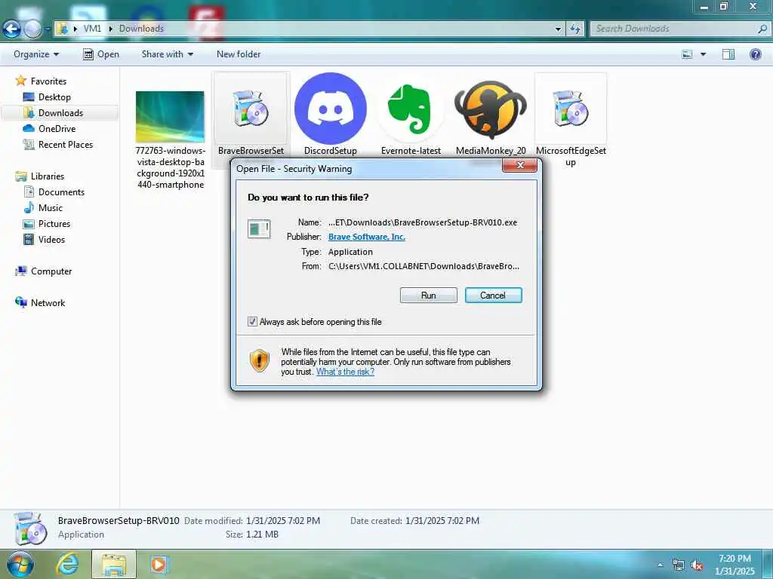Expand the address bar history dropdown
This screenshot has width=773, height=579.
pos(558,29)
